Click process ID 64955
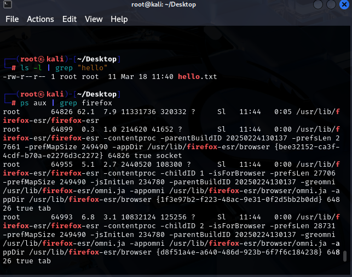The image size is (352, 277). pos(62,165)
